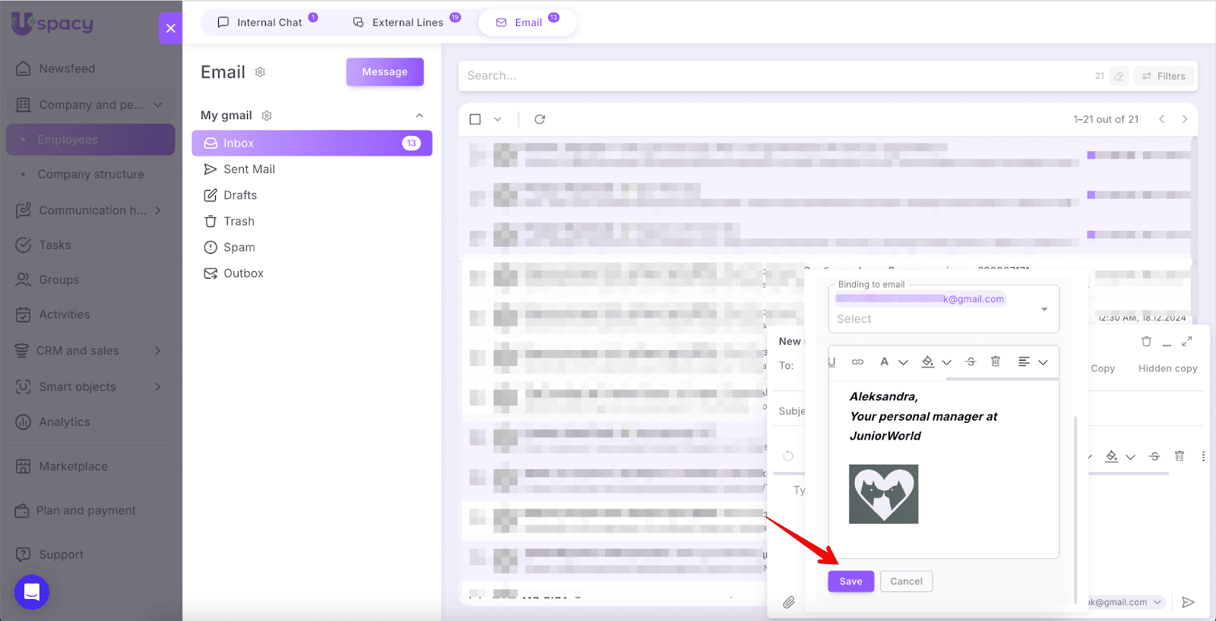Open the support chat bubble widget
Image resolution: width=1216 pixels, height=621 pixels.
tap(32, 592)
